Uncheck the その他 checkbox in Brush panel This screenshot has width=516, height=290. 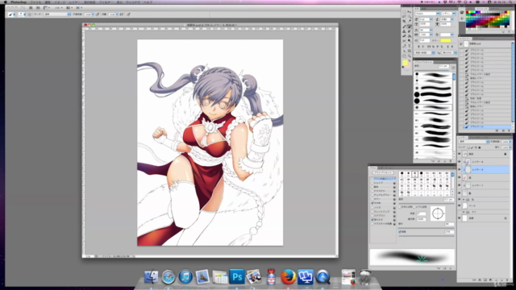(x=372, y=203)
